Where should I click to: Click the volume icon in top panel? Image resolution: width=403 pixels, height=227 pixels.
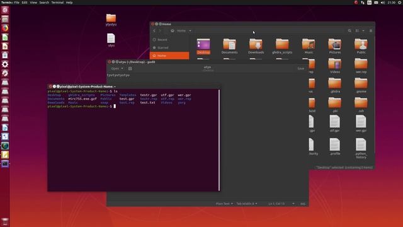tap(383, 3)
